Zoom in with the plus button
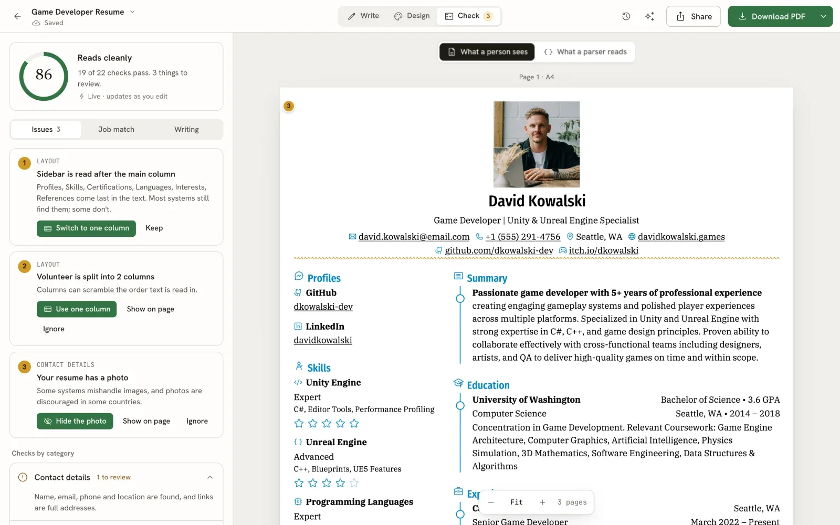840x525 pixels. point(542,502)
